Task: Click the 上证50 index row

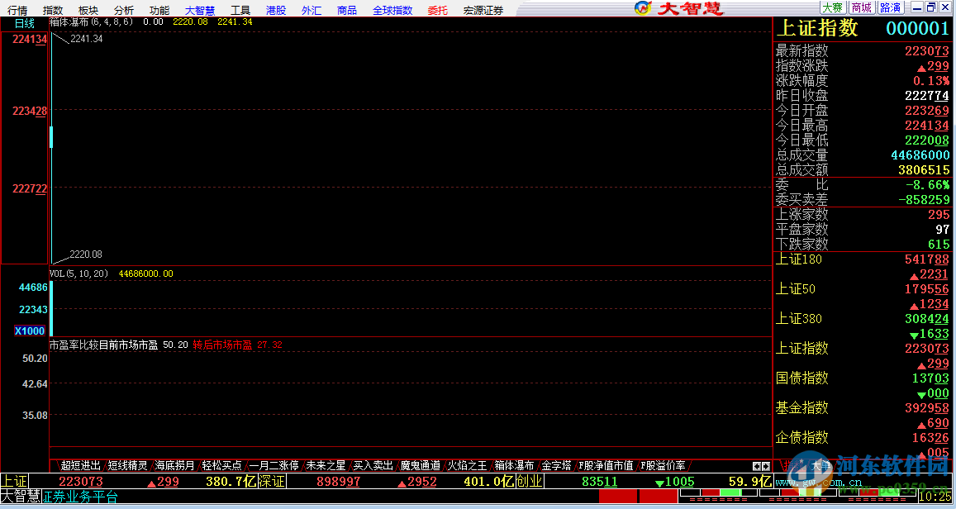Action: point(862,297)
